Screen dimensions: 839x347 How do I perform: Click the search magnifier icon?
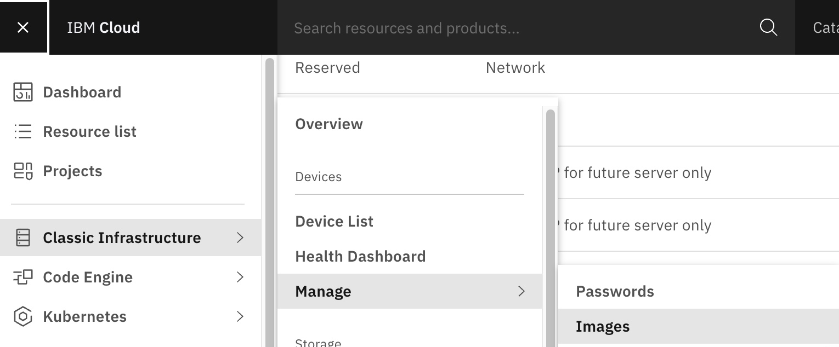point(768,27)
